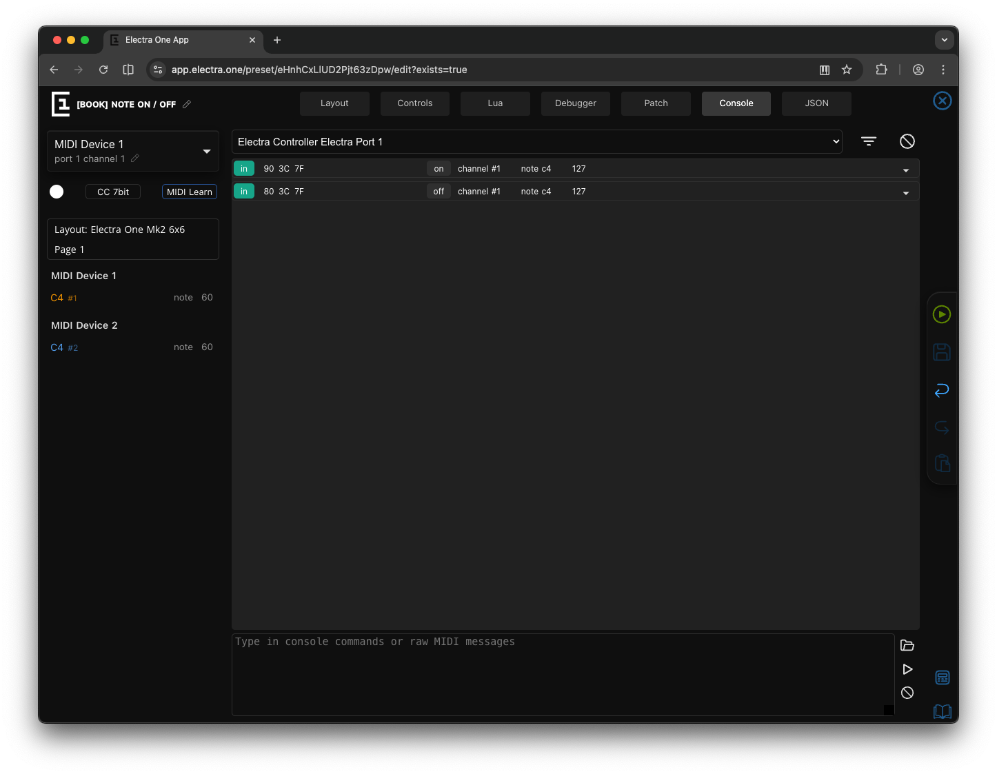Edit the preset name pencil icon
The width and height of the screenshot is (997, 774).
(x=187, y=104)
